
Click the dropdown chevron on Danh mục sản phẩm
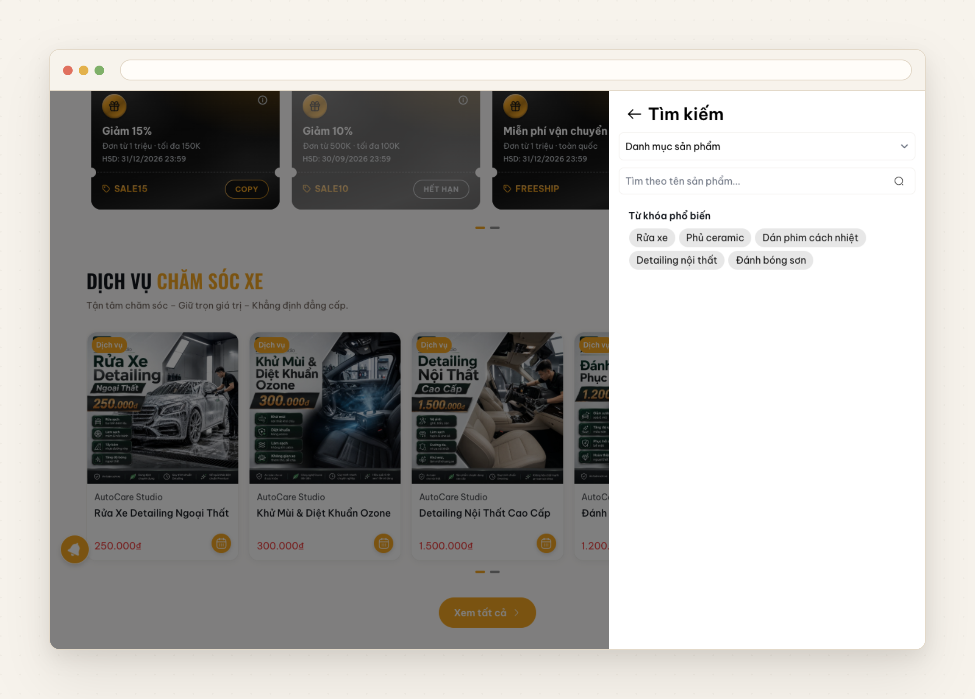point(904,147)
